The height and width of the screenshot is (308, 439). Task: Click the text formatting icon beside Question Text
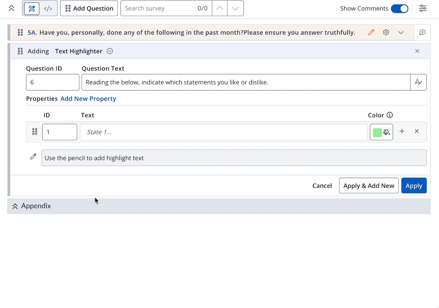(419, 82)
